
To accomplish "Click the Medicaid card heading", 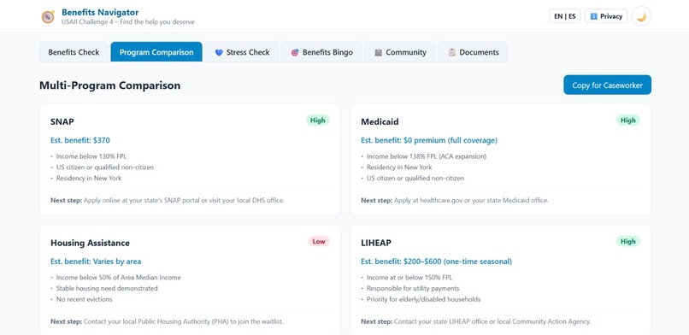I will [380, 121].
